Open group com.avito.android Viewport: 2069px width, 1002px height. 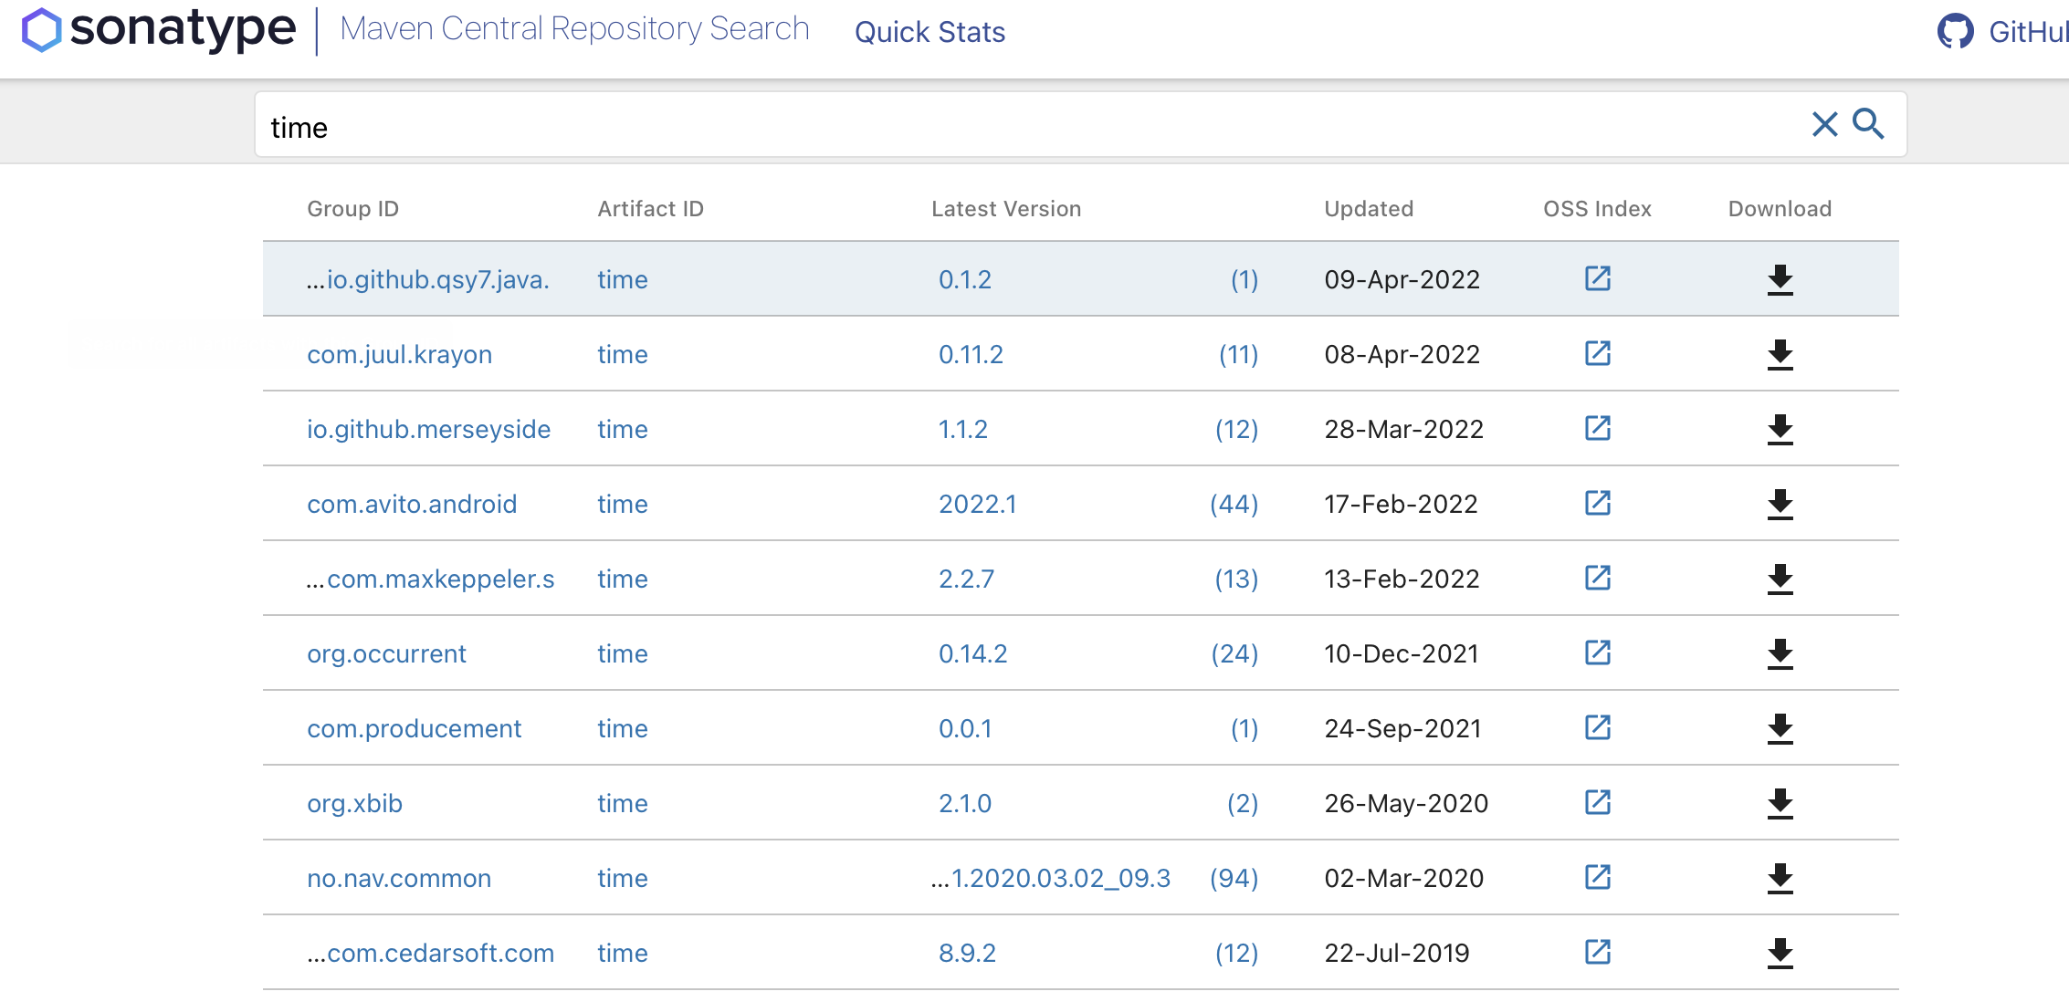click(x=412, y=504)
